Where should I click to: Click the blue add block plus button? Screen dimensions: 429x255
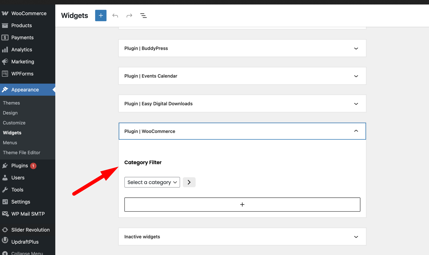pyautogui.click(x=101, y=15)
